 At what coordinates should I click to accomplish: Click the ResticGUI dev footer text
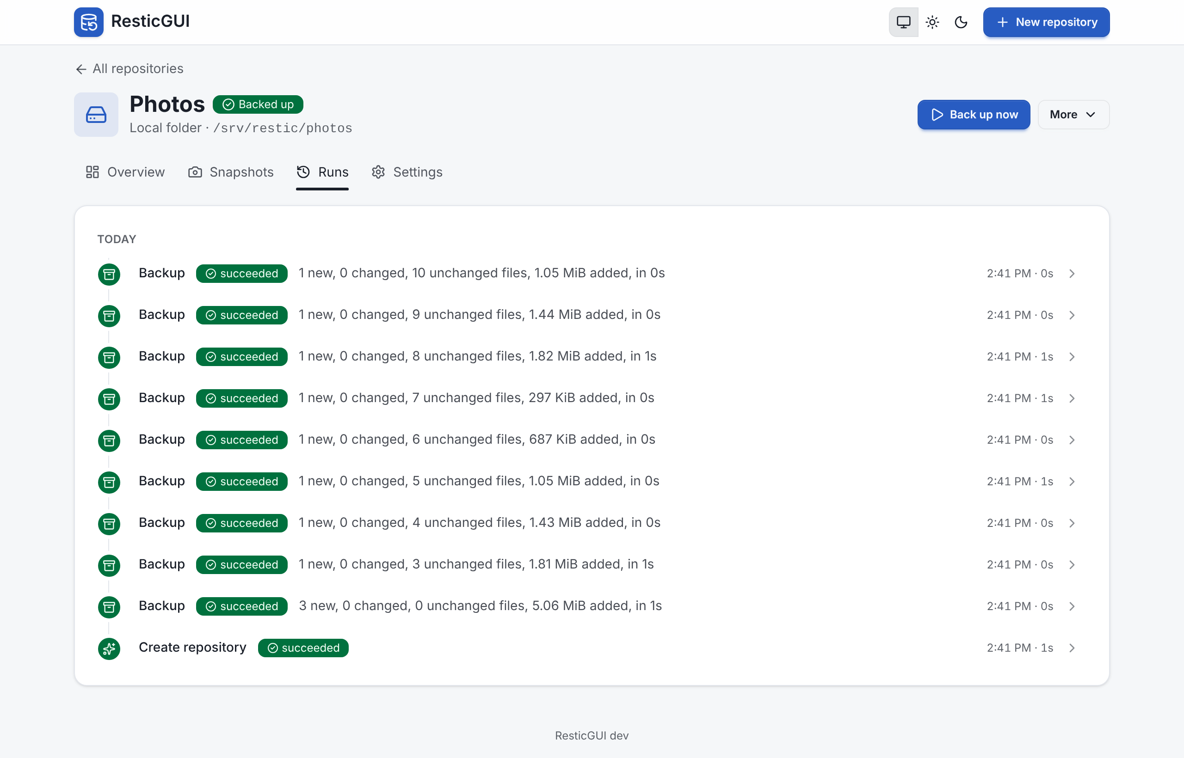point(592,735)
